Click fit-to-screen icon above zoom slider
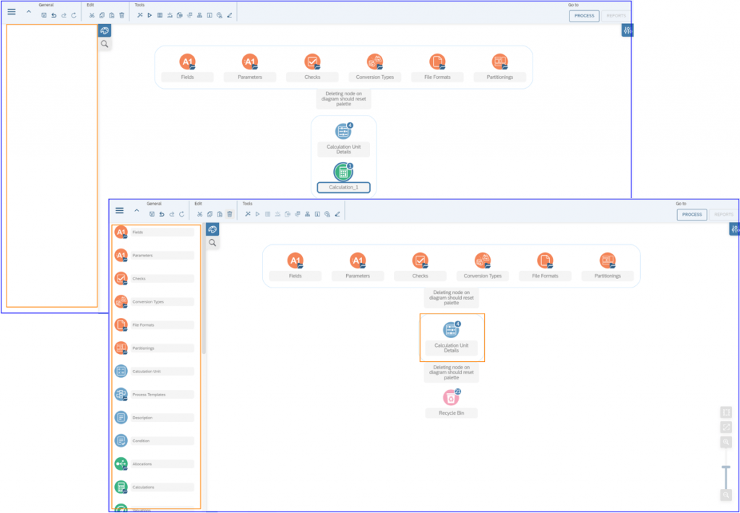The image size is (740, 513). click(726, 413)
